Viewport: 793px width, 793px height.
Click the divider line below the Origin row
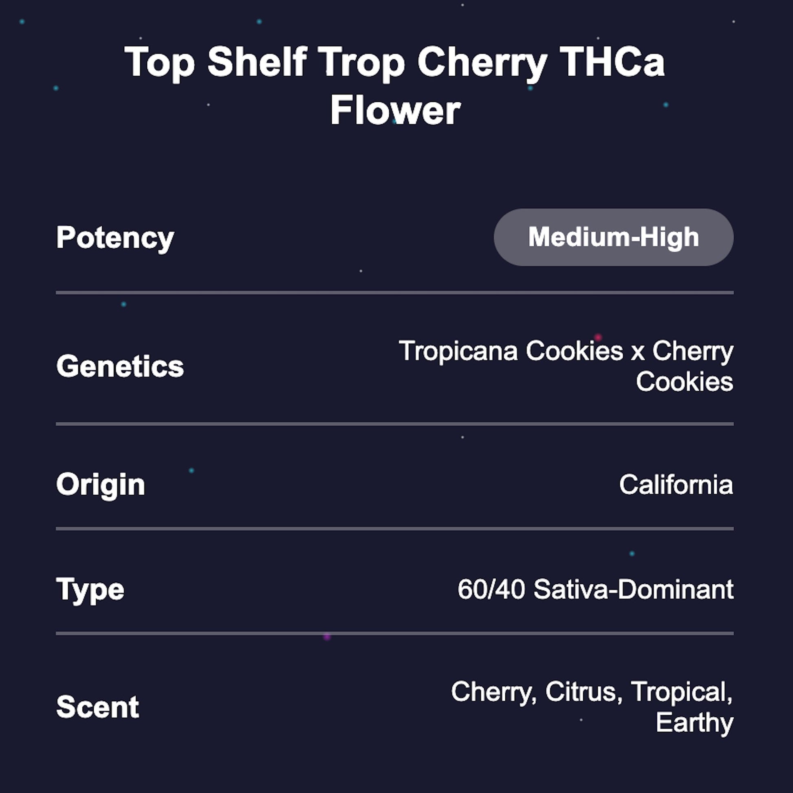pos(395,529)
